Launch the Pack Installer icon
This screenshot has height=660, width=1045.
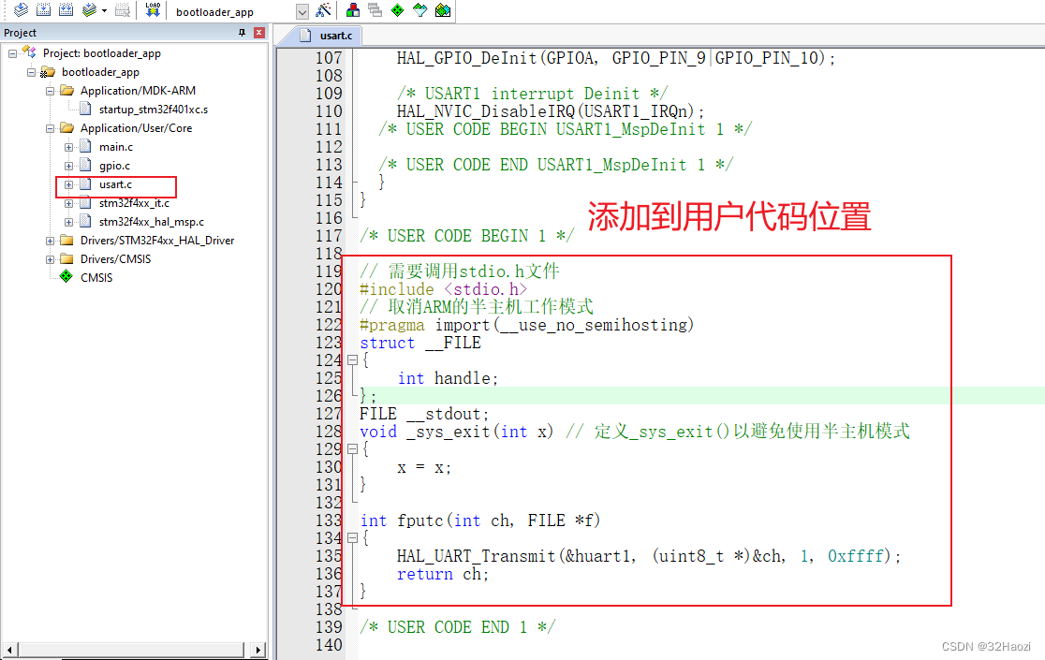[x=443, y=10]
